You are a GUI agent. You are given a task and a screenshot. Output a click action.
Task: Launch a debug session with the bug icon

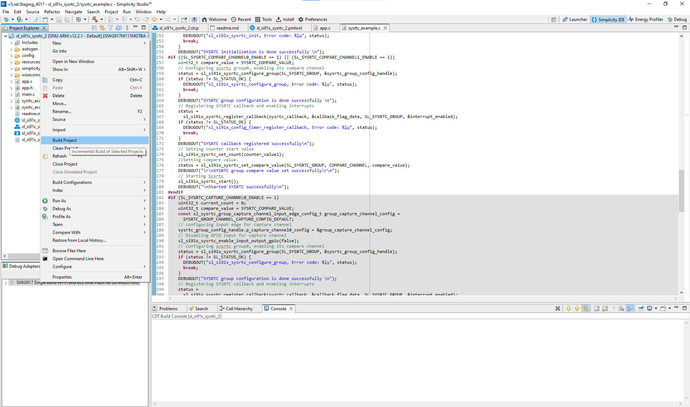point(6,19)
